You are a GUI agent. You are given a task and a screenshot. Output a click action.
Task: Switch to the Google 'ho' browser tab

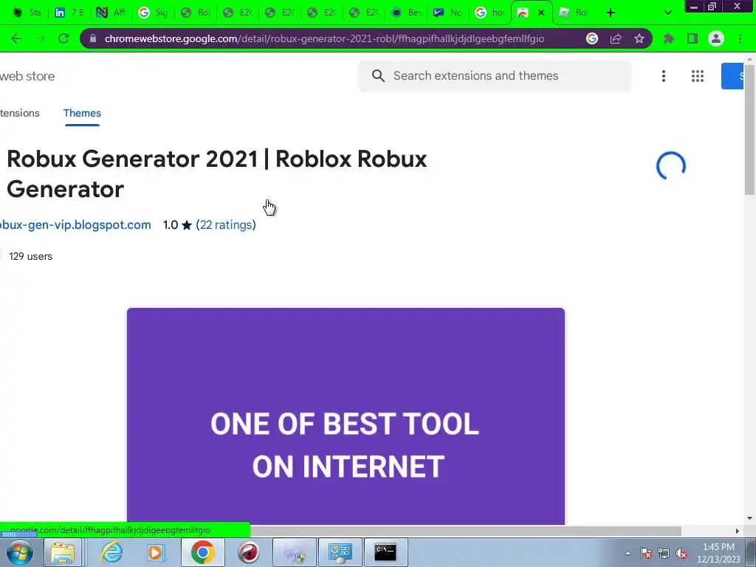[x=489, y=13]
